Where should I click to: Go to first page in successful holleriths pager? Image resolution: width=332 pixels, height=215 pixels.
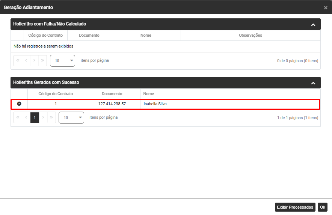[x=18, y=118]
